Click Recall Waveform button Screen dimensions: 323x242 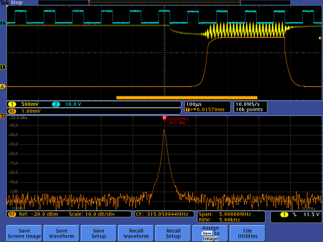click(136, 233)
